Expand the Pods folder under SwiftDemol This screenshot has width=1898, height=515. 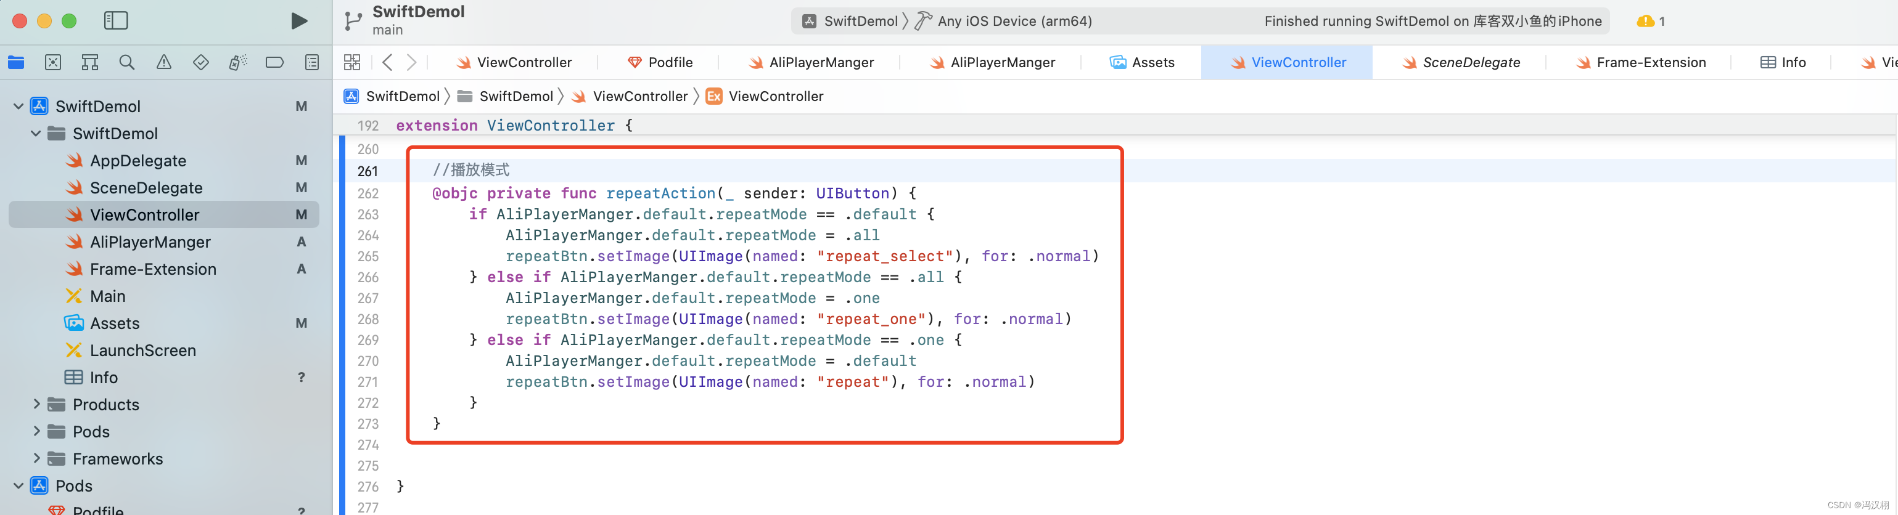pos(36,432)
